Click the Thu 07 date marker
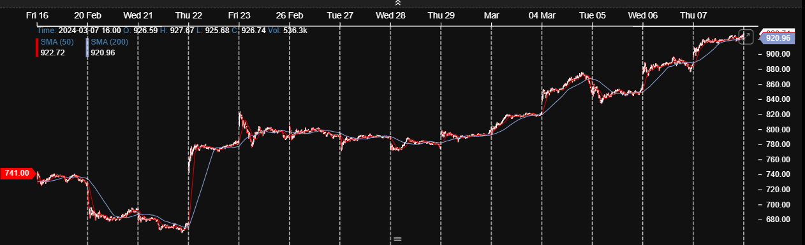805x245 pixels. 694,15
